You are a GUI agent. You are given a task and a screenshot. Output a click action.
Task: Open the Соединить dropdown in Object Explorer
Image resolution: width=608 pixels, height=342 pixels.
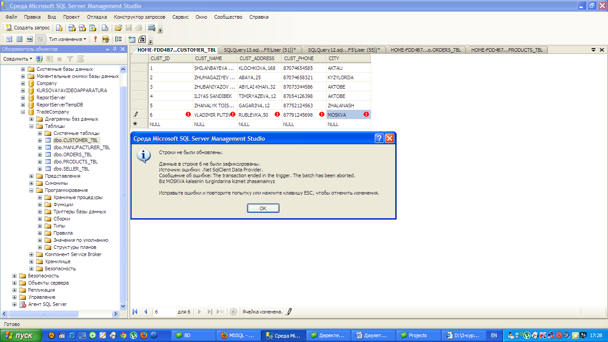click(18, 59)
